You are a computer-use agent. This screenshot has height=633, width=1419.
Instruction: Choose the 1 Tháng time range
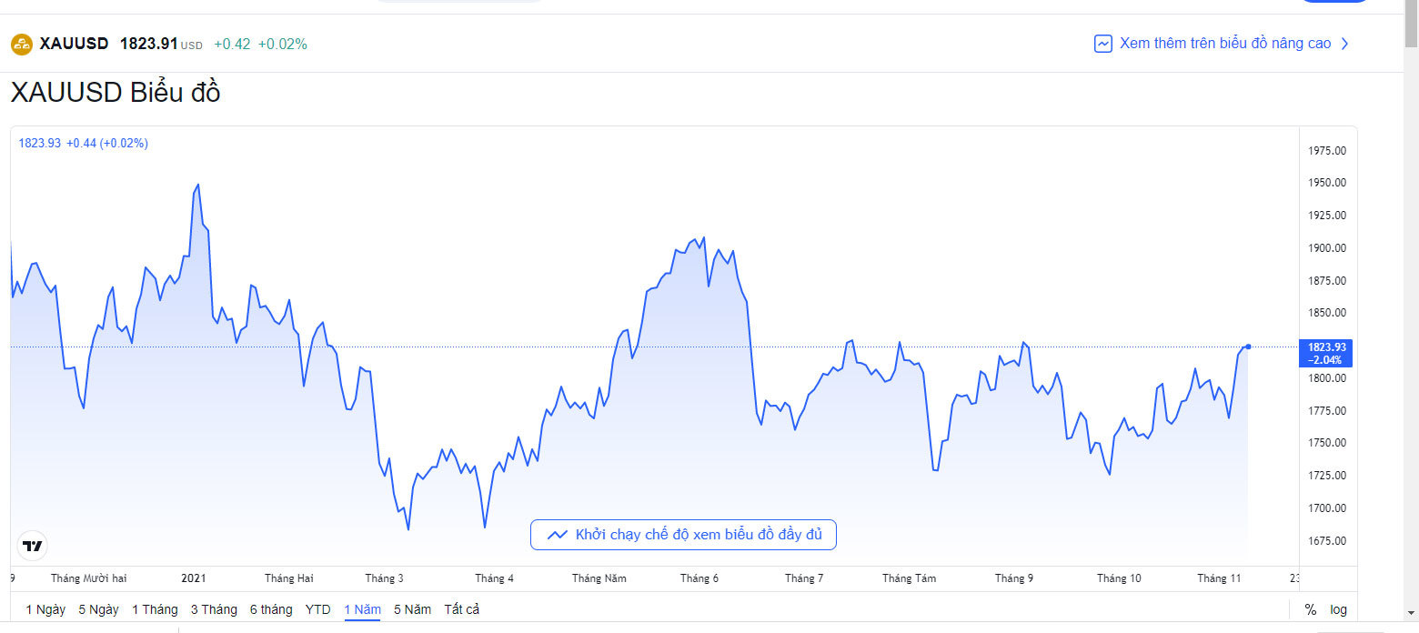155,609
